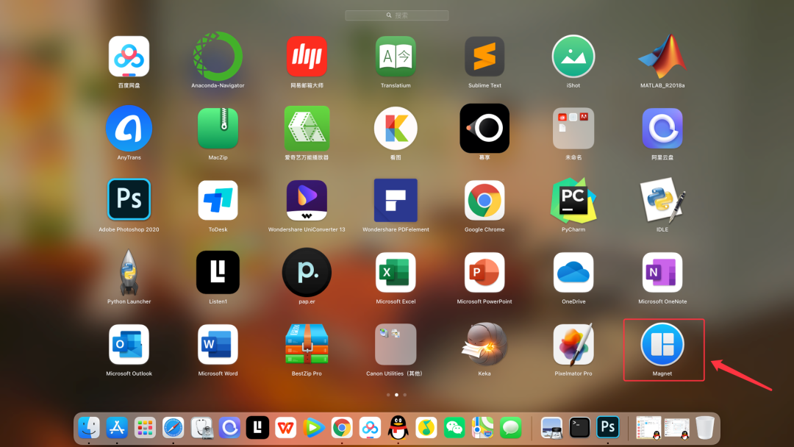The image size is (794, 447).
Task: Open MATLAB_R2018a
Action: pyautogui.click(x=662, y=57)
